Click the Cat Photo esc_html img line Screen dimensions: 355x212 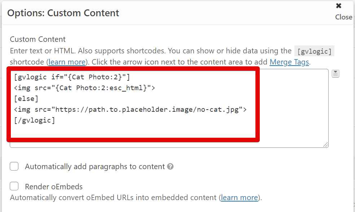84,88
